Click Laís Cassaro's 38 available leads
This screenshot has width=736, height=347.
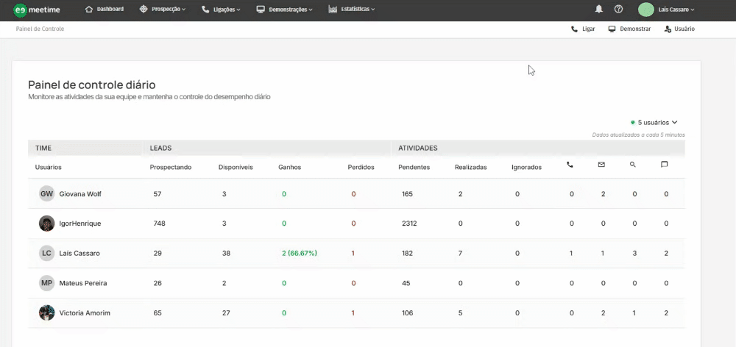(x=226, y=253)
